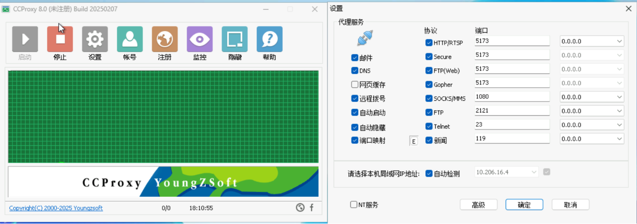Viewport: 637px width, 224px height.
Task: Click the greyed checkbox beside LAN IP dropdown
Action: point(547,172)
